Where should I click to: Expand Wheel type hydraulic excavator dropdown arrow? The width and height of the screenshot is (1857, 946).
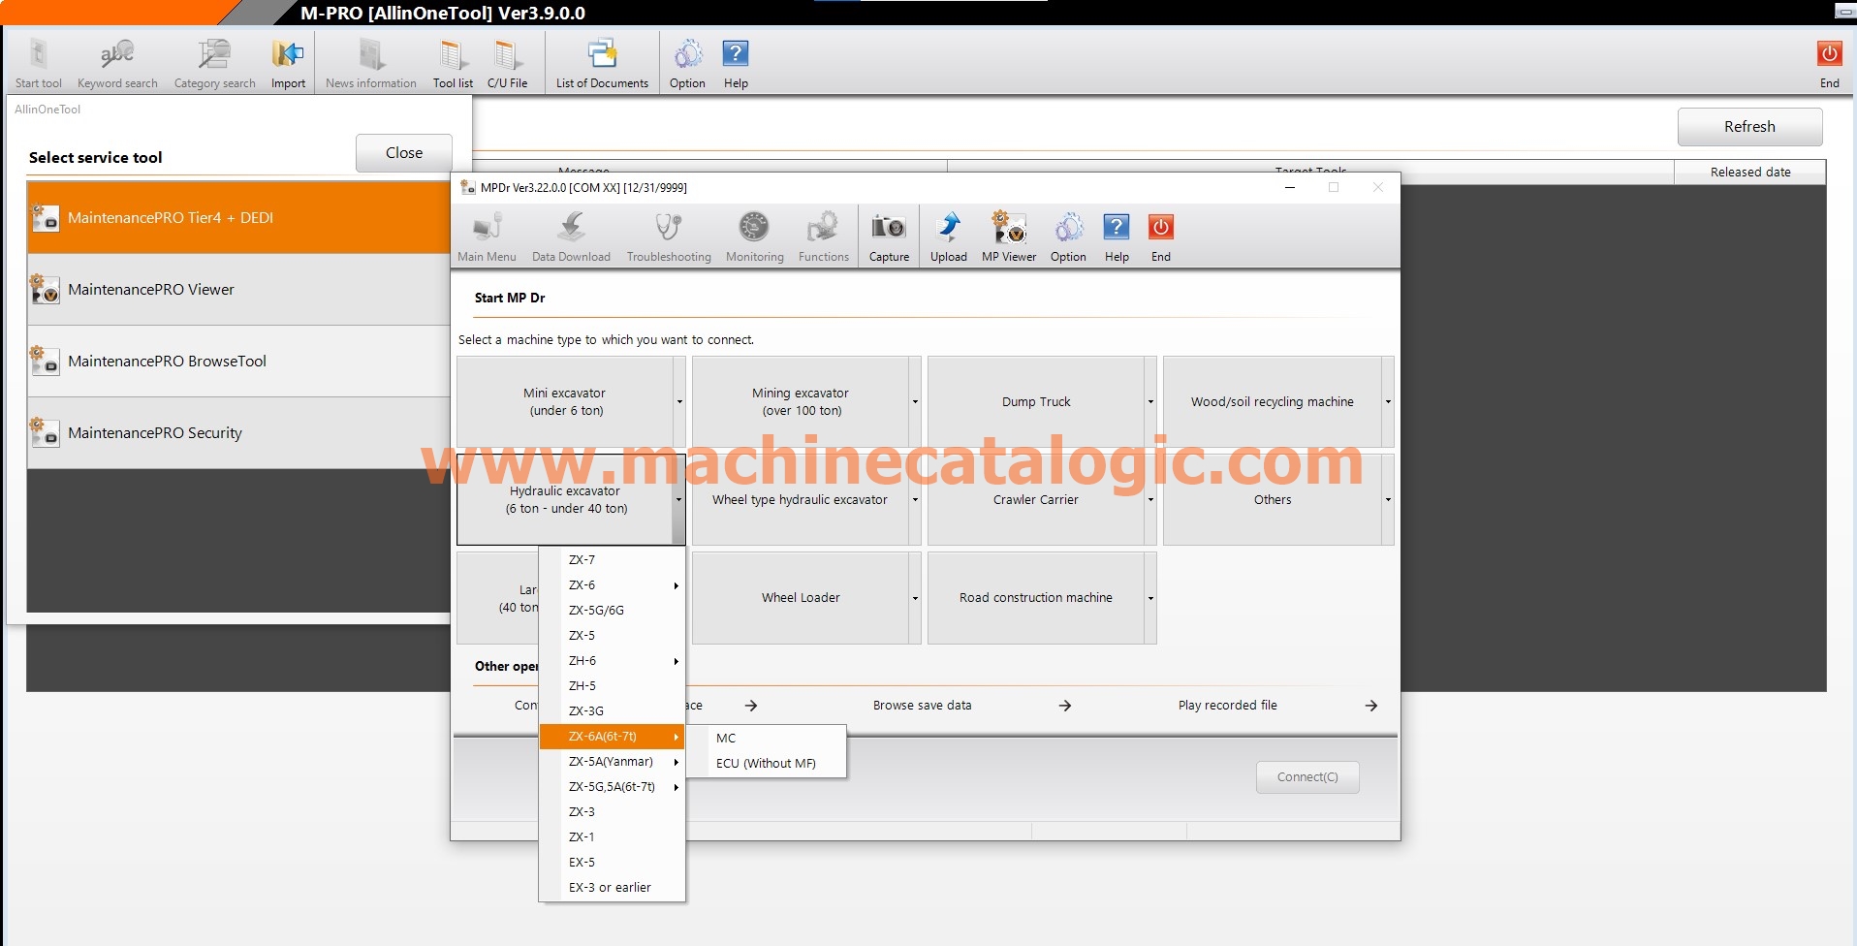(915, 500)
